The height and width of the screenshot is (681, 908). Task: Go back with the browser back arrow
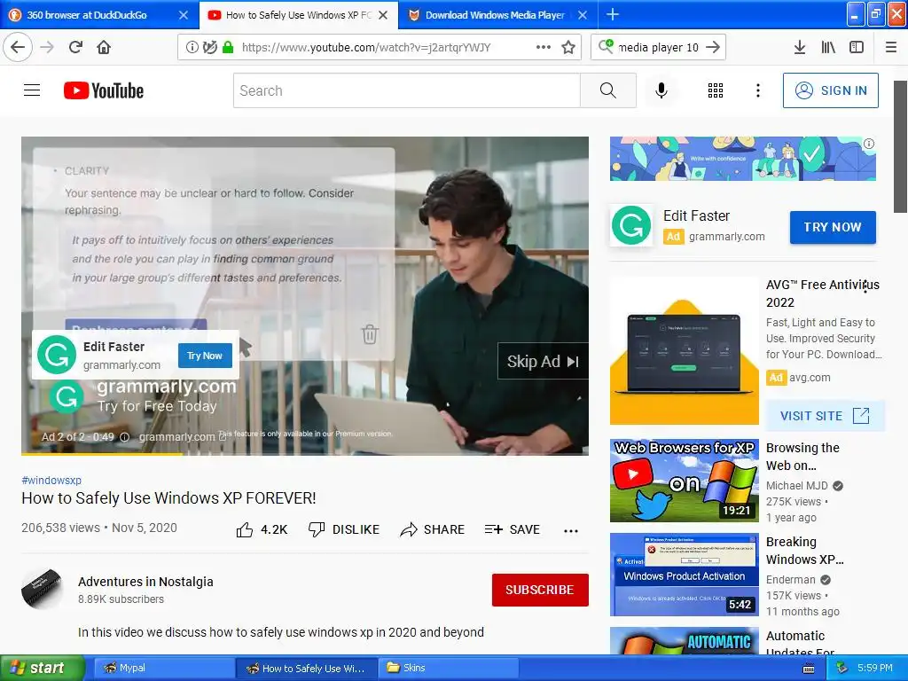18,47
